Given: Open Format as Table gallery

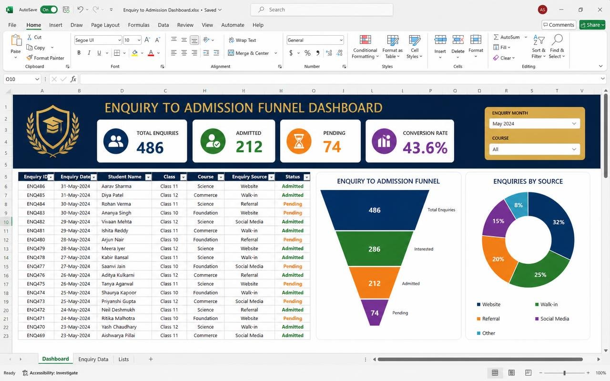Looking at the screenshot, I should tap(393, 47).
